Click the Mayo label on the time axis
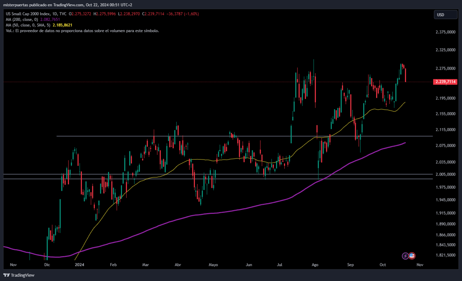462x281 pixels. click(213, 265)
